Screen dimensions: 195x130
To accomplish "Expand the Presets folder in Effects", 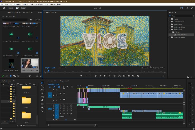I will point(169,19).
